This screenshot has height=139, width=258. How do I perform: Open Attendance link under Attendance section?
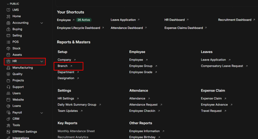point(137,98)
